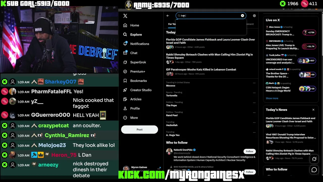Image resolution: width=323 pixels, height=182 pixels.
Task: Open more options for Hezbollah trend
Action: pyautogui.click(x=254, y=122)
